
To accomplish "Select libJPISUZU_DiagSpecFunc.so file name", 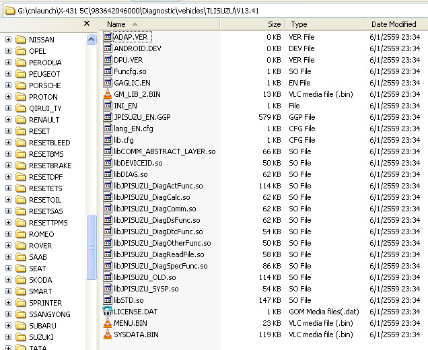I will (x=160, y=266).
